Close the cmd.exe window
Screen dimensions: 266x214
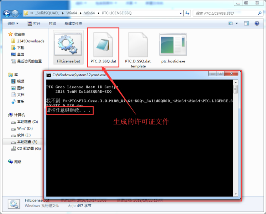click(x=231, y=73)
